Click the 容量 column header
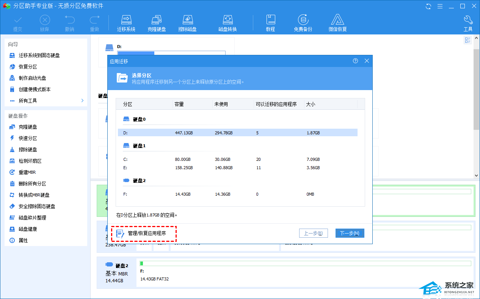This screenshot has width=480, height=299. point(179,104)
